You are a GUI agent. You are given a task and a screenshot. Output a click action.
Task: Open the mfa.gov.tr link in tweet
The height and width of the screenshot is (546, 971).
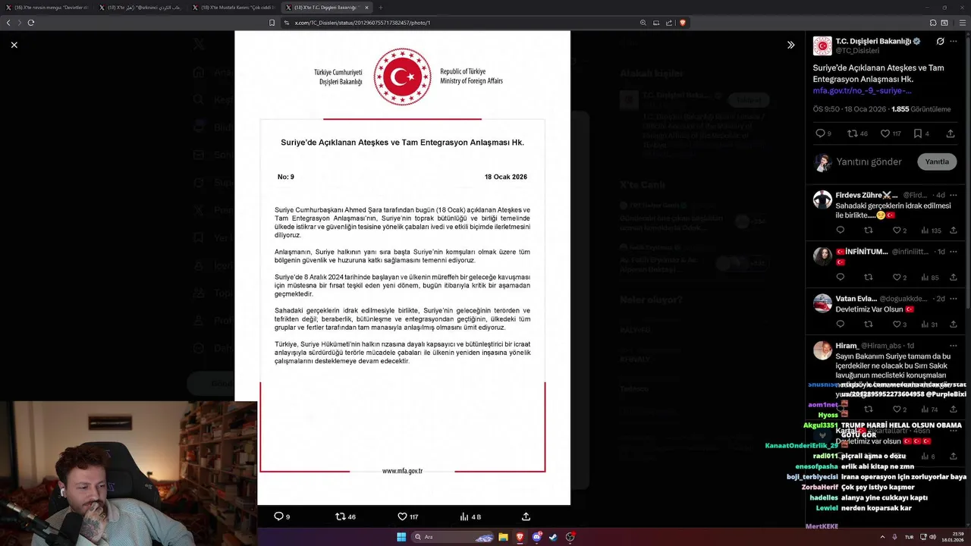862,90
